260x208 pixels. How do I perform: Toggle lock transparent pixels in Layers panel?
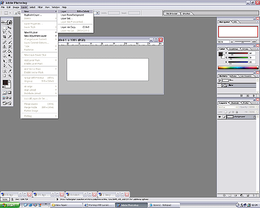pyautogui.click(x=226, y=112)
